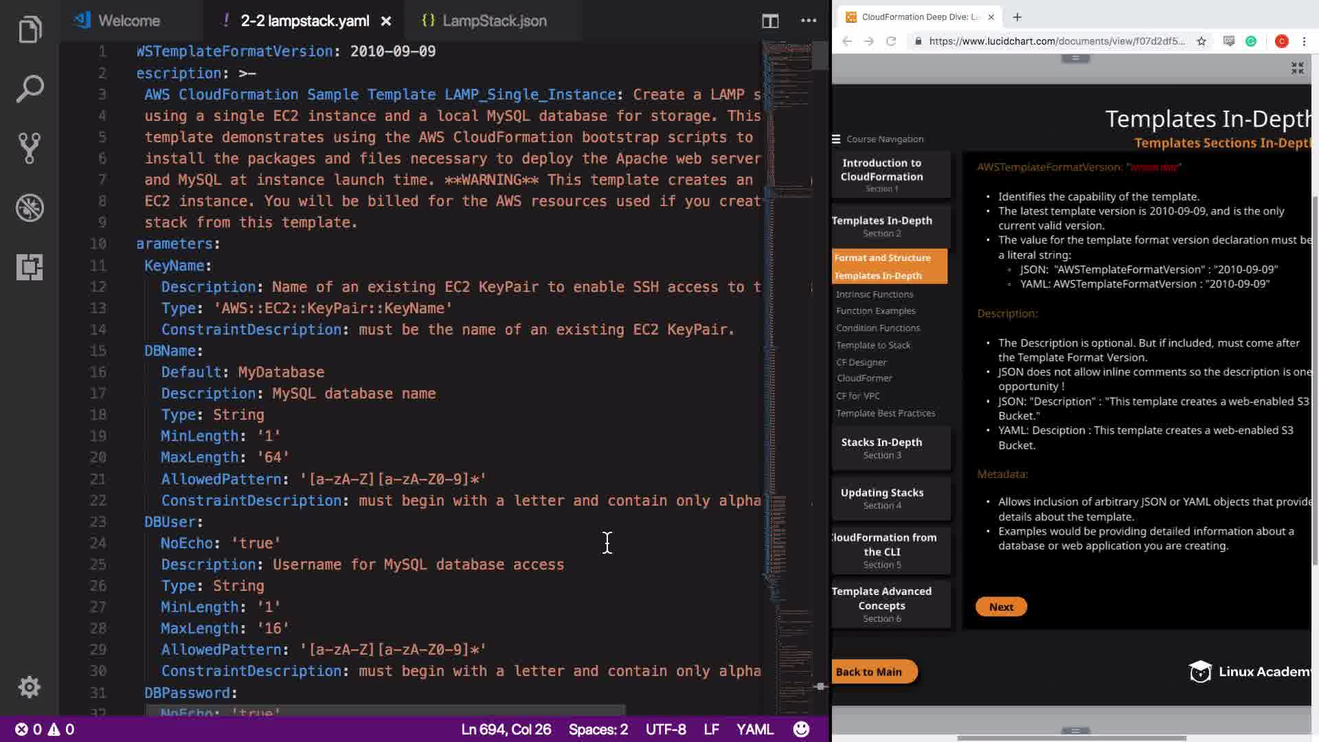
Task: Collapse Lucidchart fullscreen view icon
Action: 1297,68
